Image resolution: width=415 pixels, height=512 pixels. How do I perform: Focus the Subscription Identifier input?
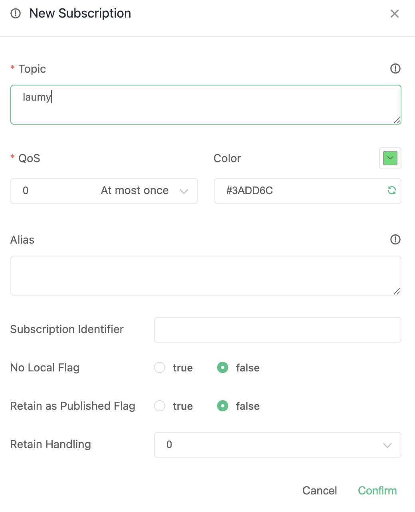tap(278, 330)
